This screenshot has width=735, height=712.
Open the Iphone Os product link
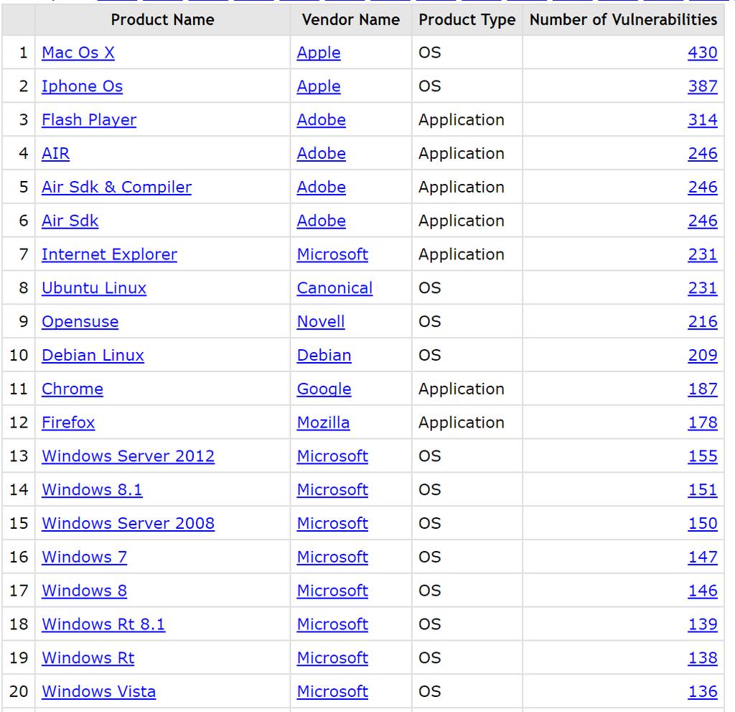pos(82,86)
